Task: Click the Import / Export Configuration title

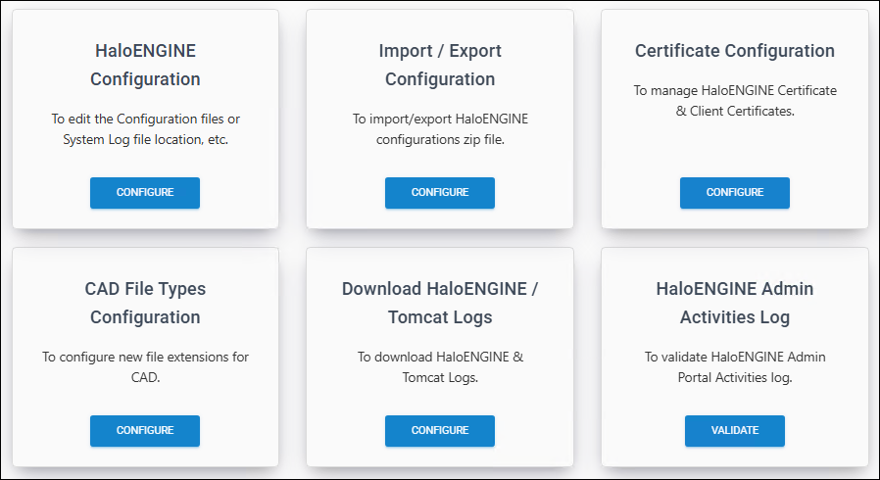Action: click(439, 65)
